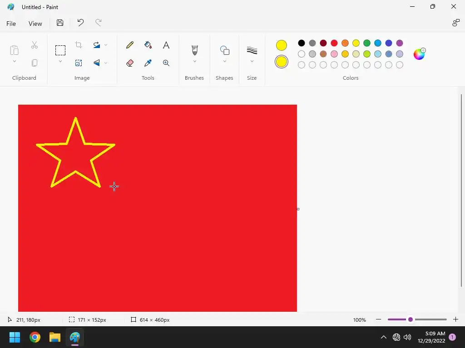Select the Eraser tool
This screenshot has width=465, height=348.
[129, 63]
